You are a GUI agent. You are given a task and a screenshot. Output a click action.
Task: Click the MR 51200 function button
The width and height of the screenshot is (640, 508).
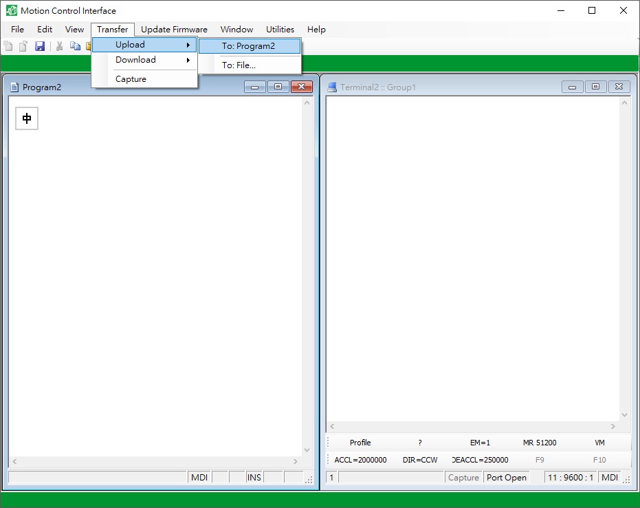540,443
